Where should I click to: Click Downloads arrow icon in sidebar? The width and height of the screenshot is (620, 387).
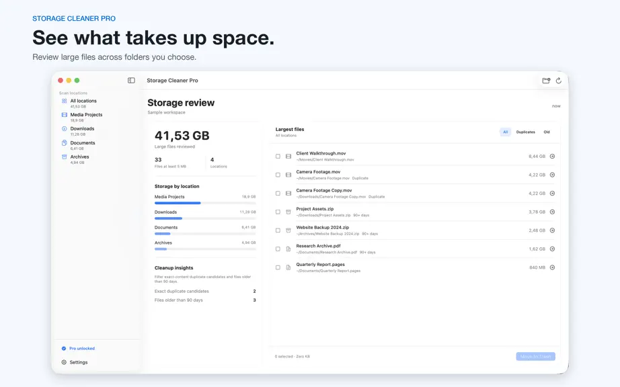click(x=64, y=129)
